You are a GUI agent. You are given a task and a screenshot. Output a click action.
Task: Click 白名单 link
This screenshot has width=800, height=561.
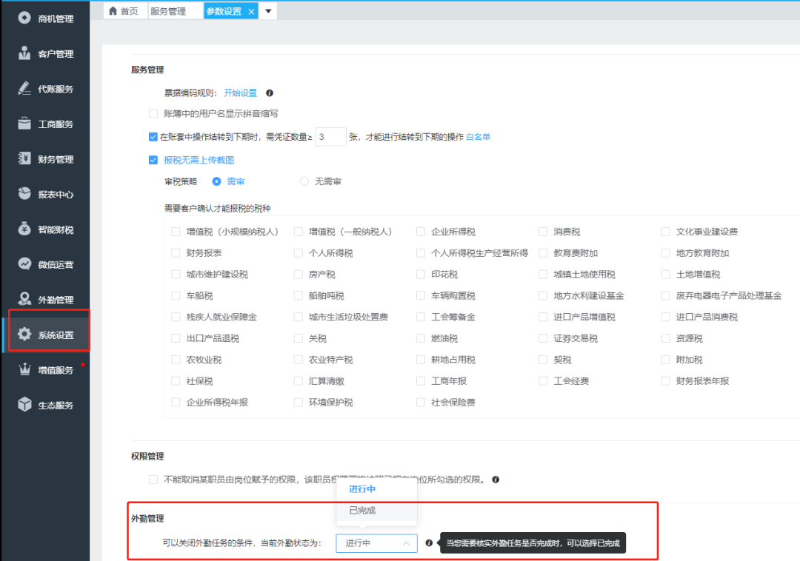tap(478, 137)
